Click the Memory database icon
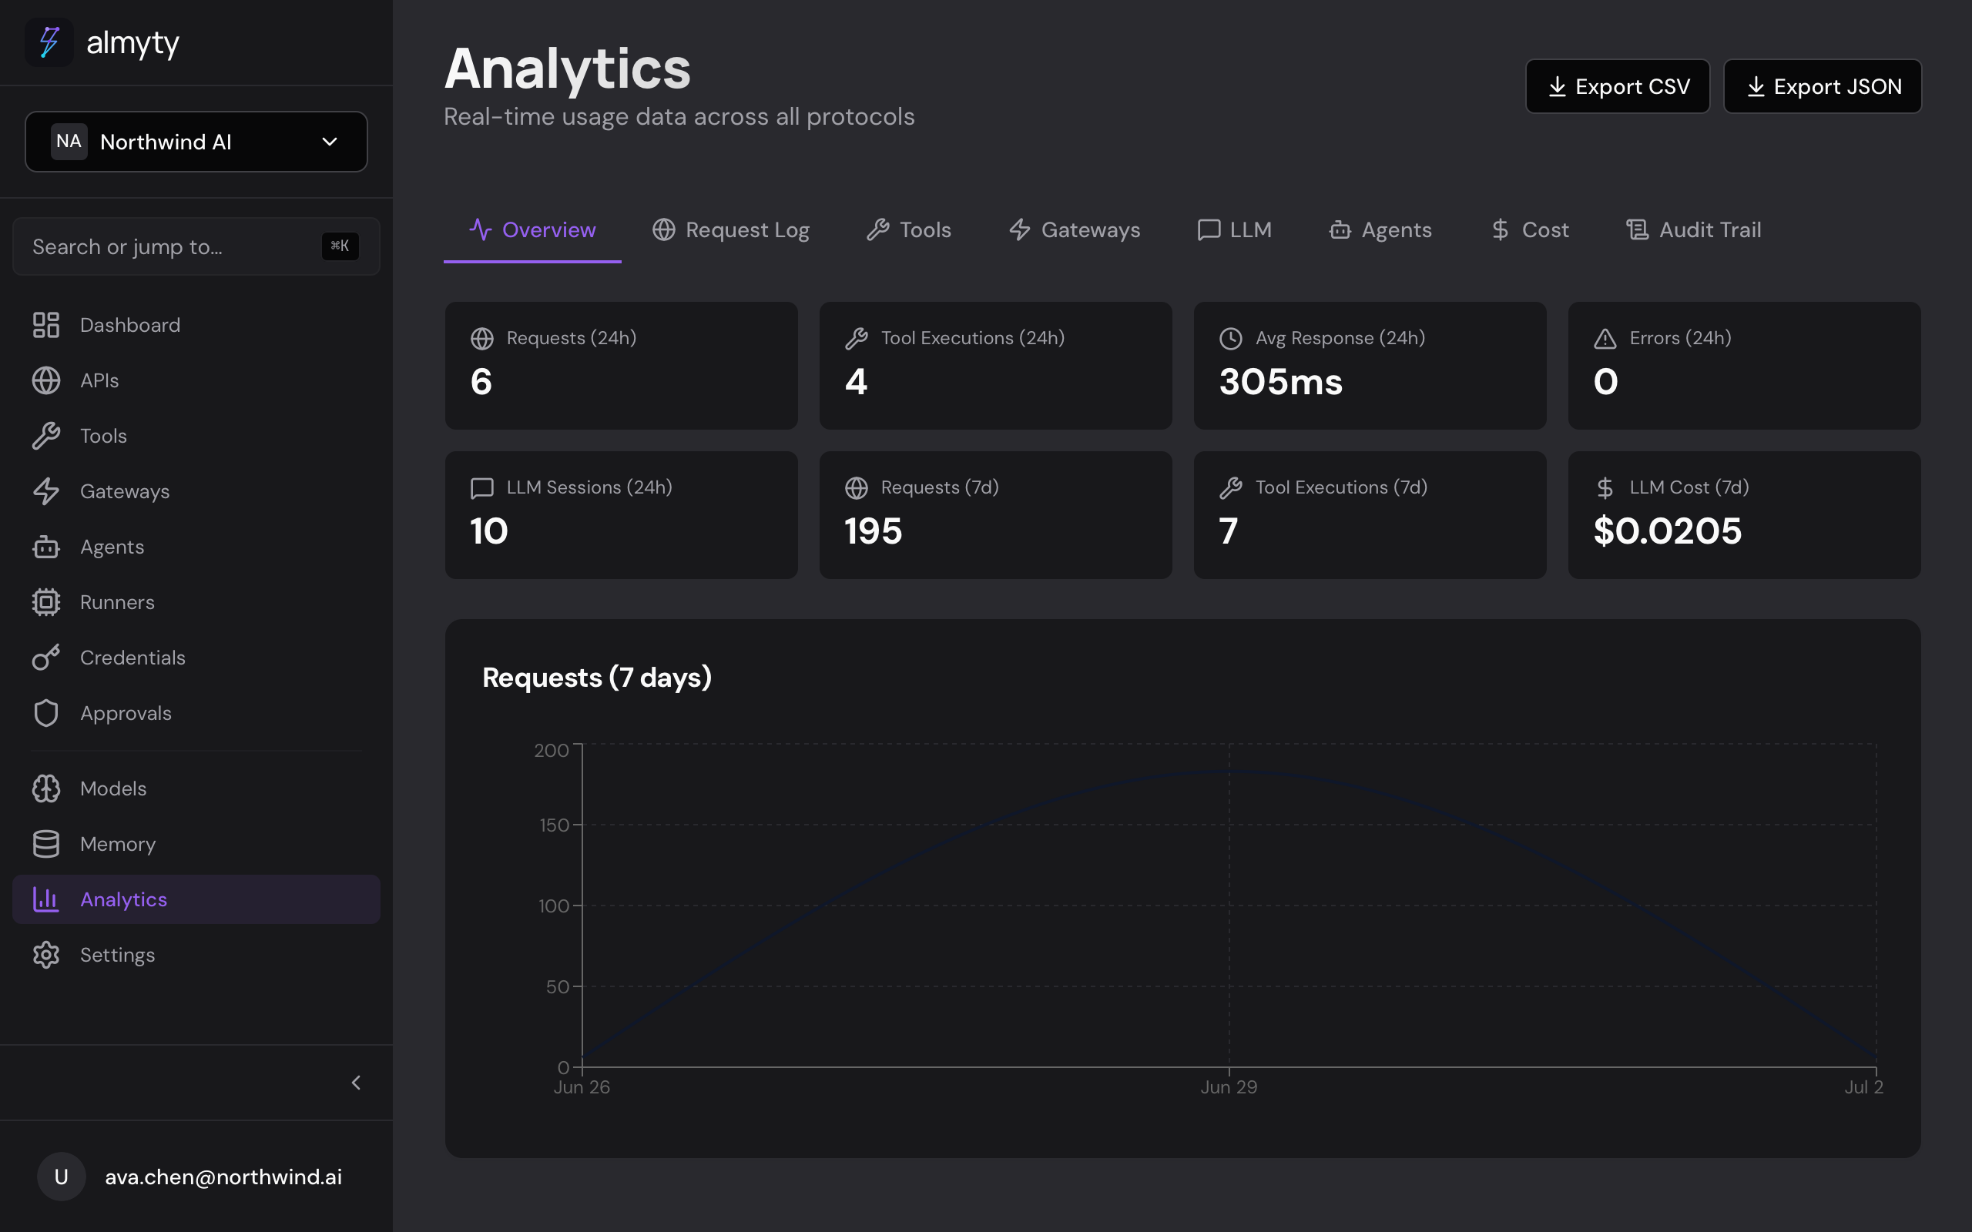1972x1232 pixels. pyautogui.click(x=45, y=844)
